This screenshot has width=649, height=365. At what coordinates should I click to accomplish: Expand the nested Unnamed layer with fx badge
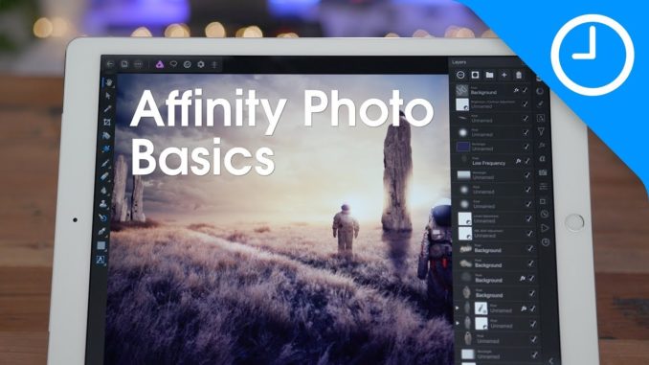coord(458,308)
